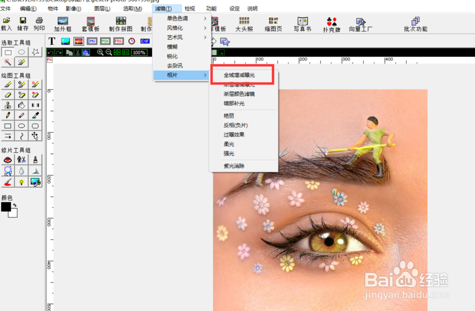Viewport: 475px width, 311px height.
Task: Open the 影像 menu
Action: [74, 9]
